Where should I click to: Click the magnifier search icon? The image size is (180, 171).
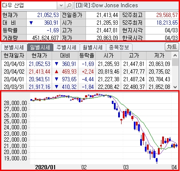pyautogui.click(x=69, y=6)
